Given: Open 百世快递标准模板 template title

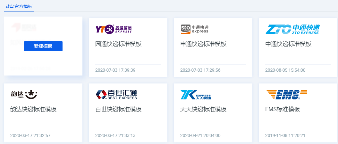Looking at the screenshot, I should (118, 109).
